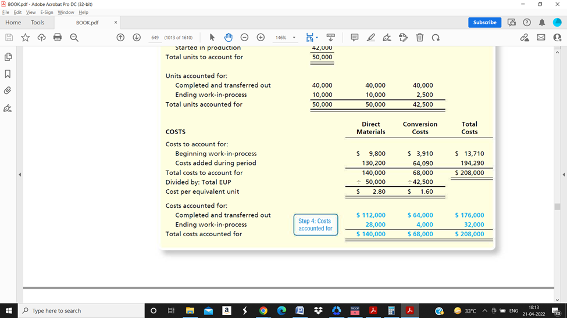Click the zoom out minus icon
The image size is (567, 318).
pos(244,38)
